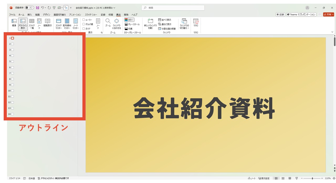Click the comments icon near Share

319,15
